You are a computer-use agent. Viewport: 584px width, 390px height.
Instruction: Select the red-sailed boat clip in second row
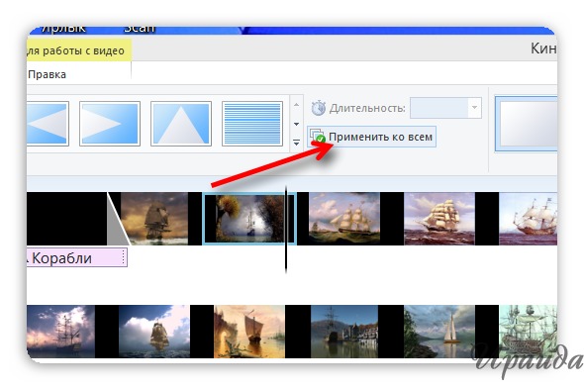[249, 332]
